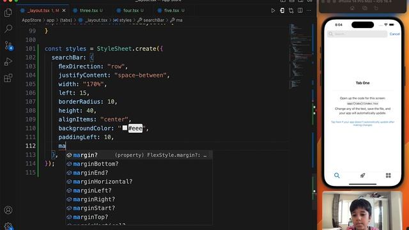
Task: Click paddingLeft property on line 111
Action: click(77, 137)
